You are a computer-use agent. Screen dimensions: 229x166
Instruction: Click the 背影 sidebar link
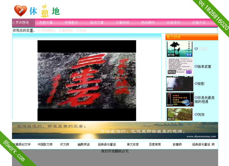(201, 84)
